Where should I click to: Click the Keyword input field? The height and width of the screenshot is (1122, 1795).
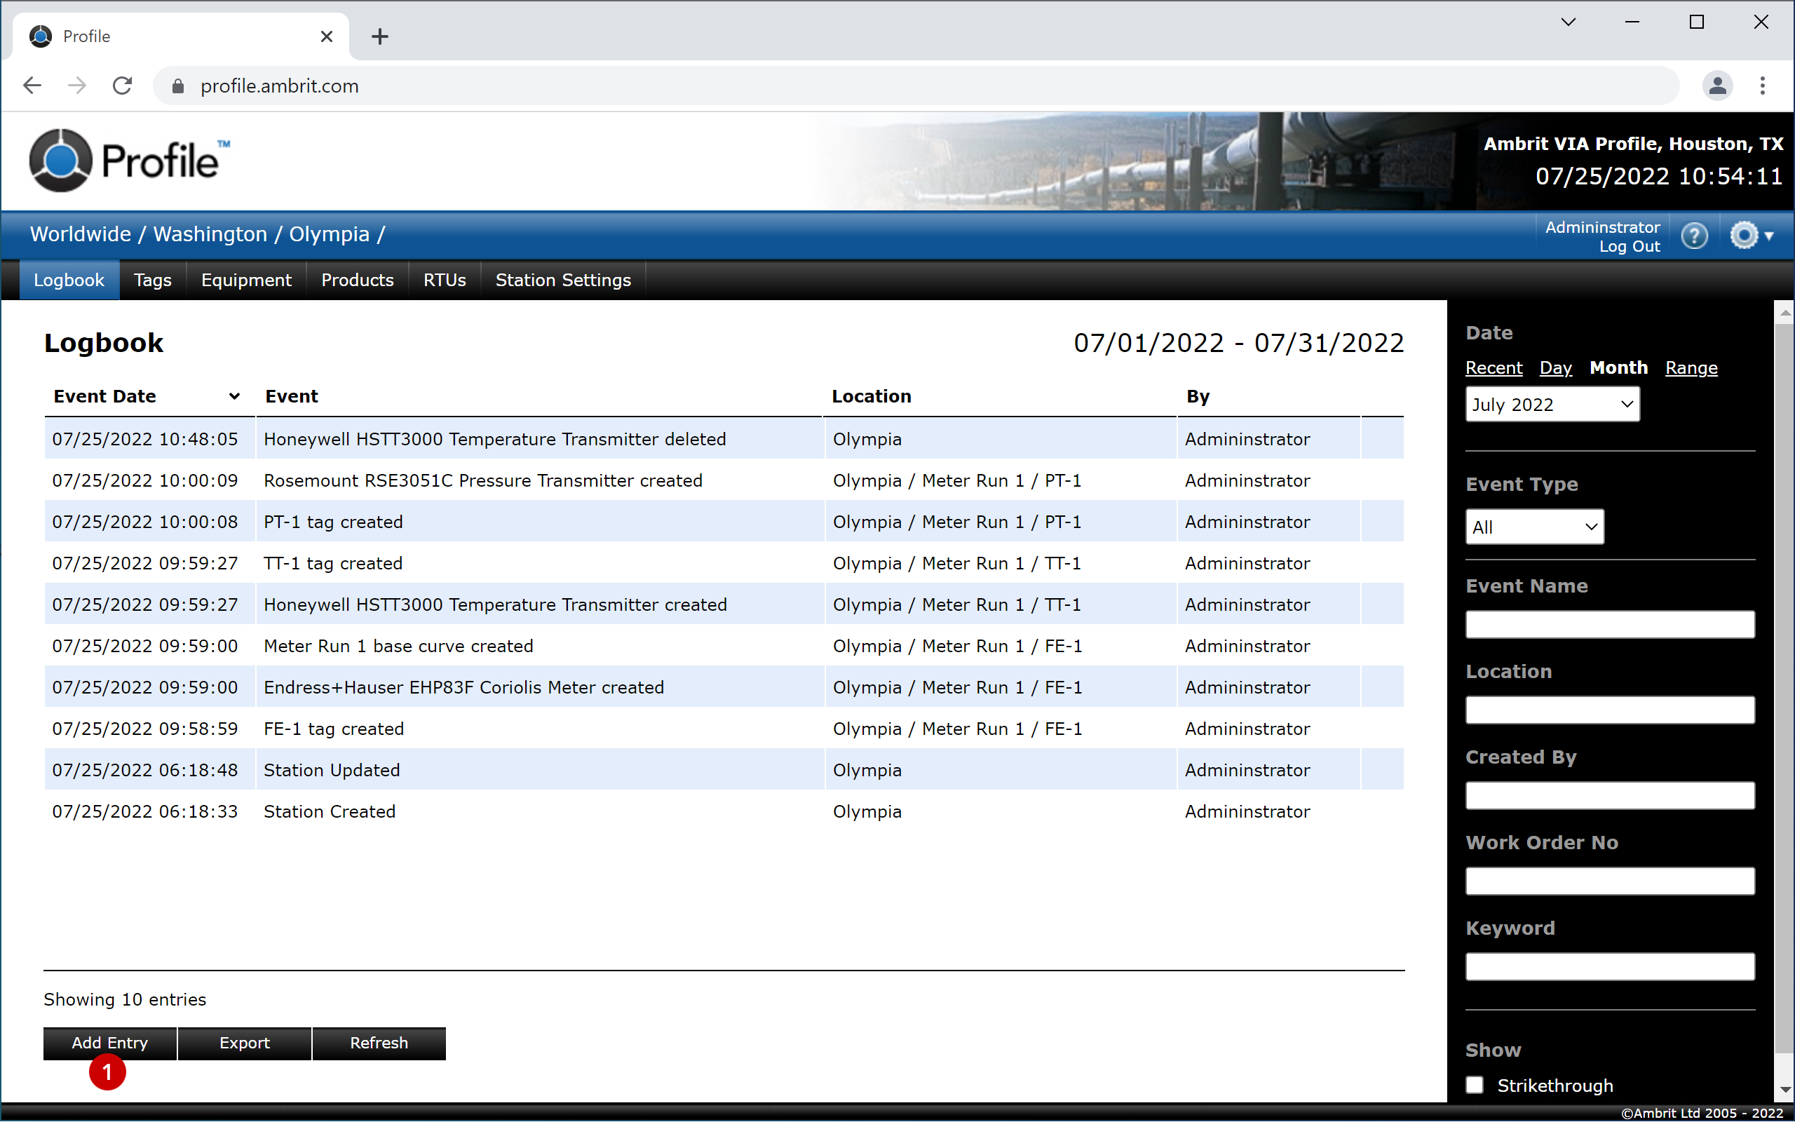tap(1610, 966)
